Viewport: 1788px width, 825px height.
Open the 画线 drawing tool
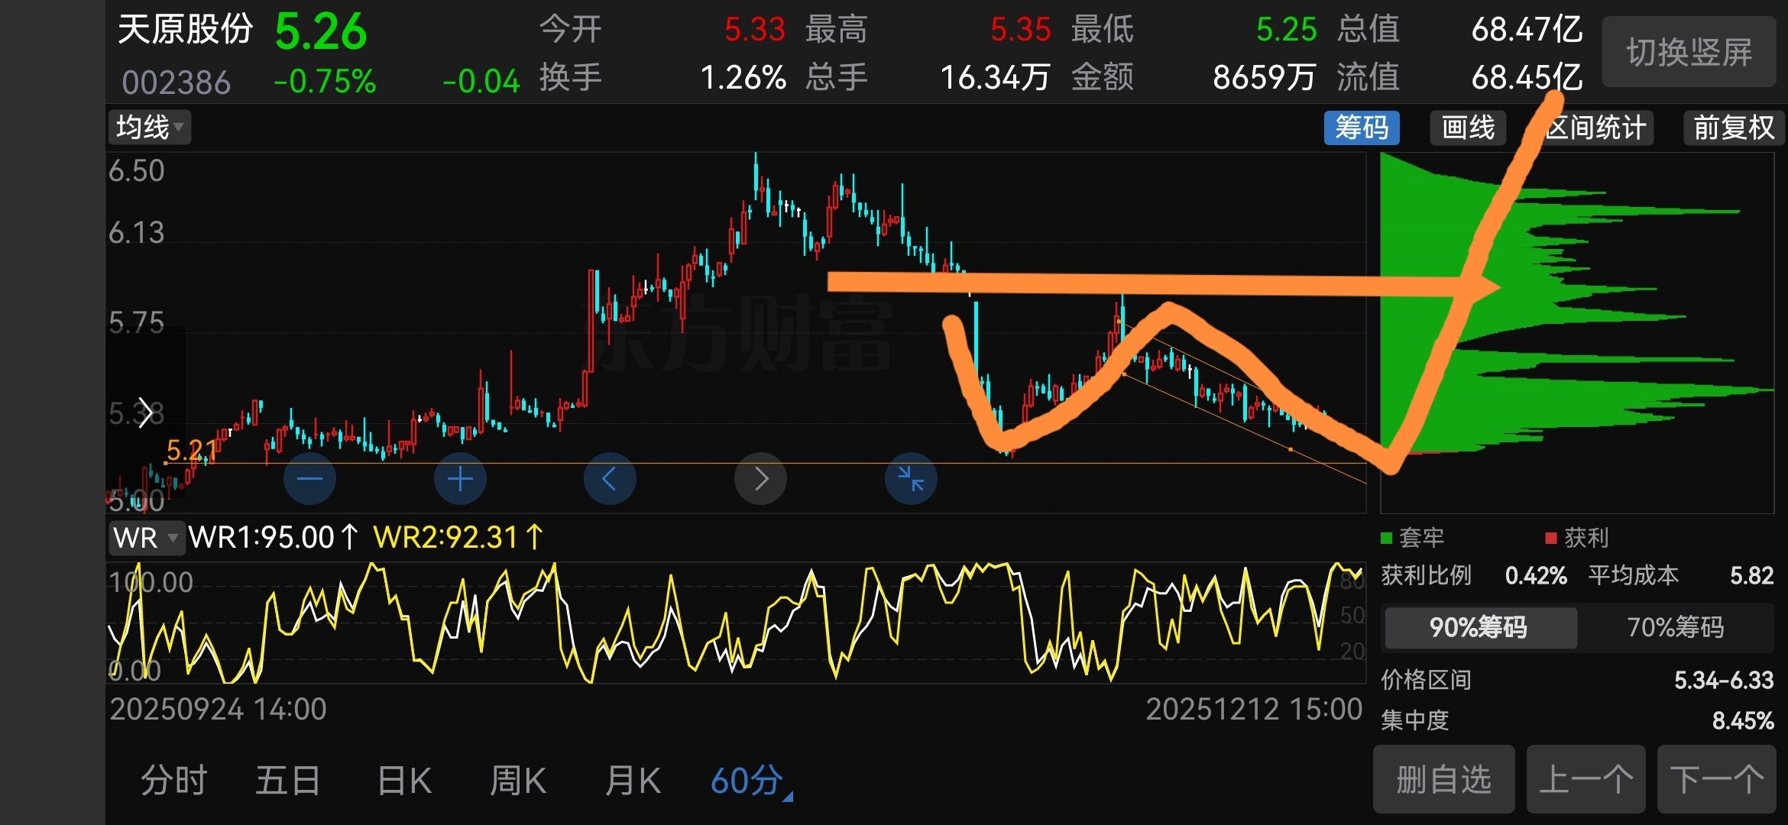pyautogui.click(x=1468, y=128)
